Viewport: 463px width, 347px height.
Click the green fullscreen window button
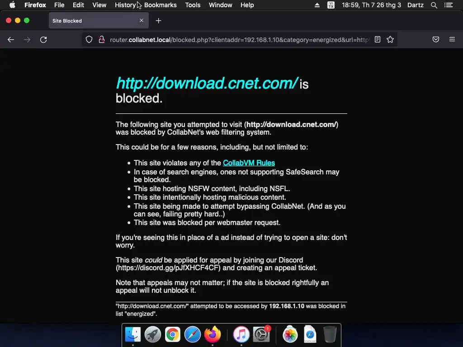pos(27,20)
